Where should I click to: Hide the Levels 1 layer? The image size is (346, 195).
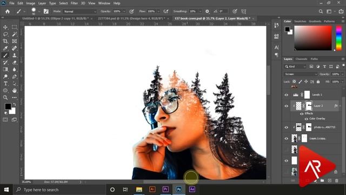pyautogui.click(x=287, y=95)
